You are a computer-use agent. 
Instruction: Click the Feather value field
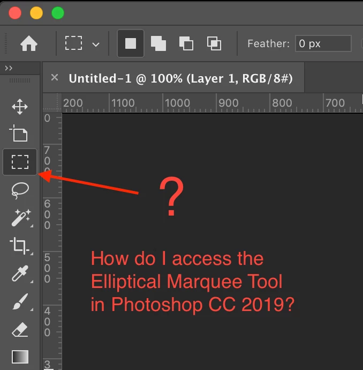(323, 43)
